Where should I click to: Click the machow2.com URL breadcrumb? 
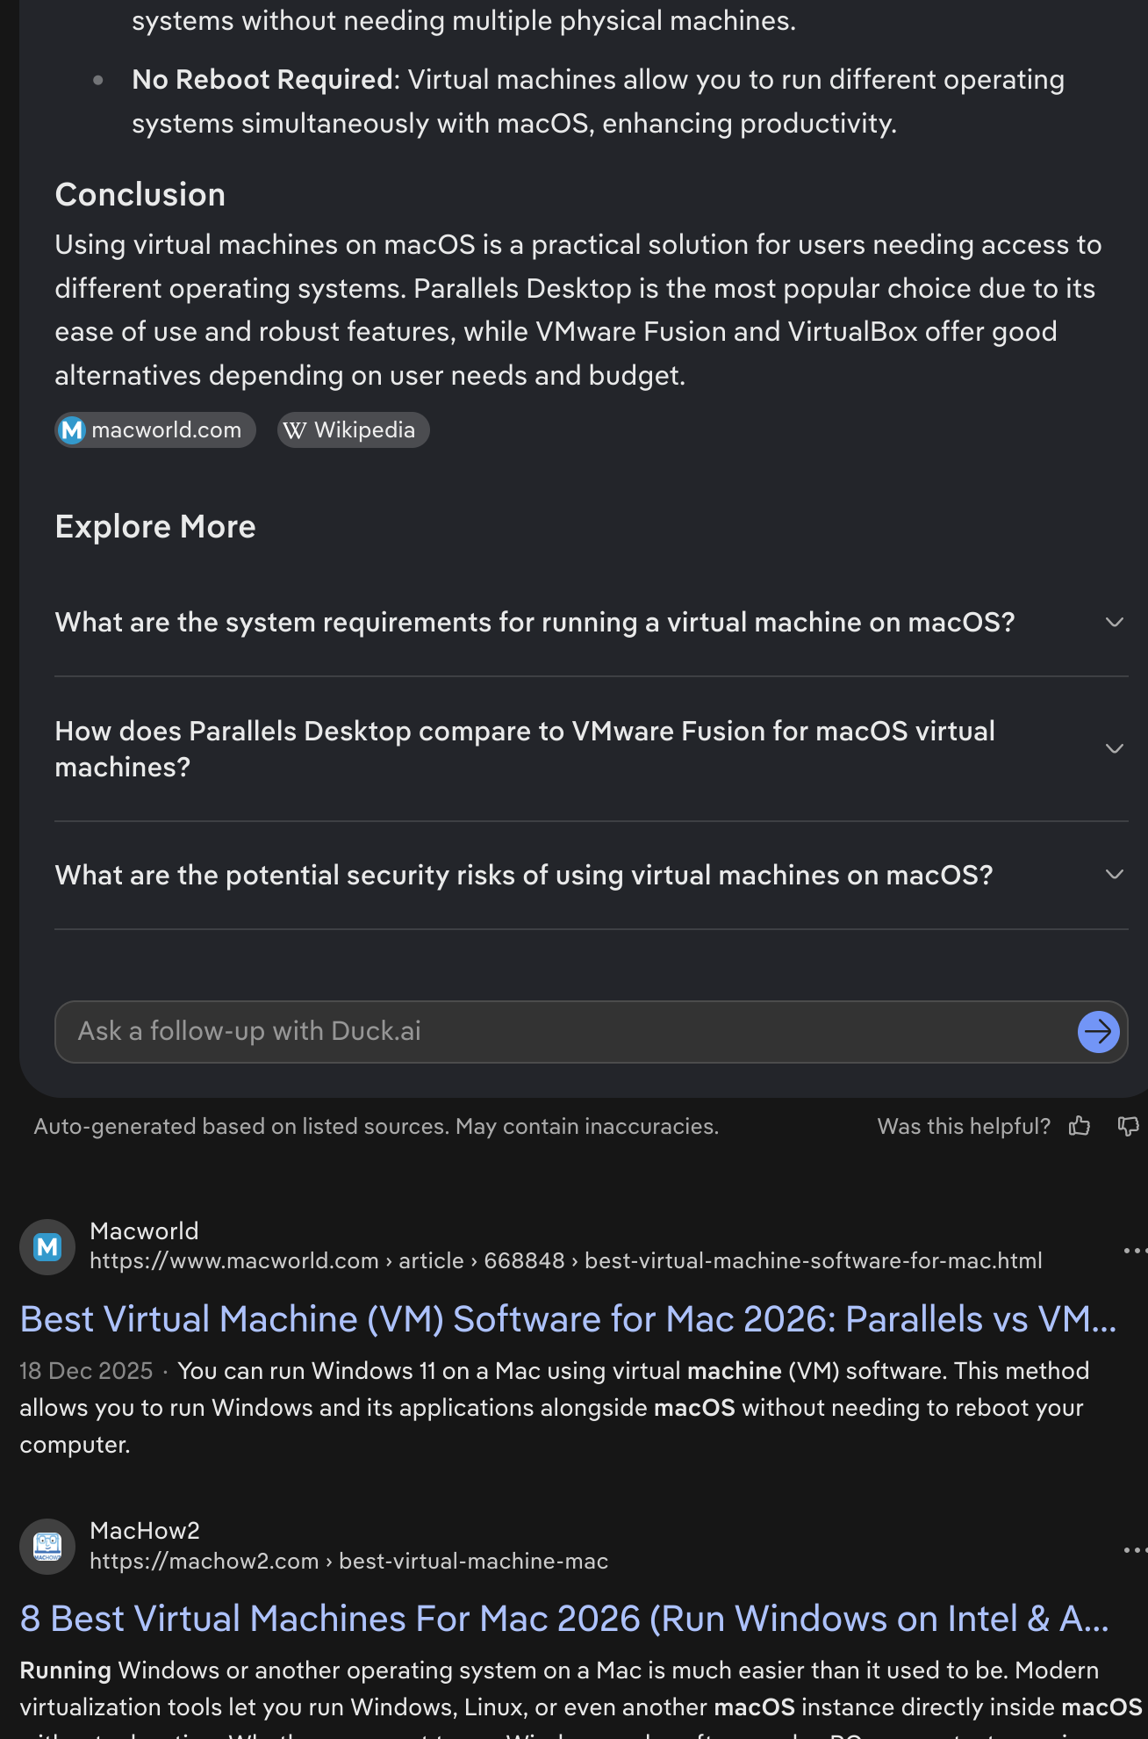click(x=348, y=1562)
